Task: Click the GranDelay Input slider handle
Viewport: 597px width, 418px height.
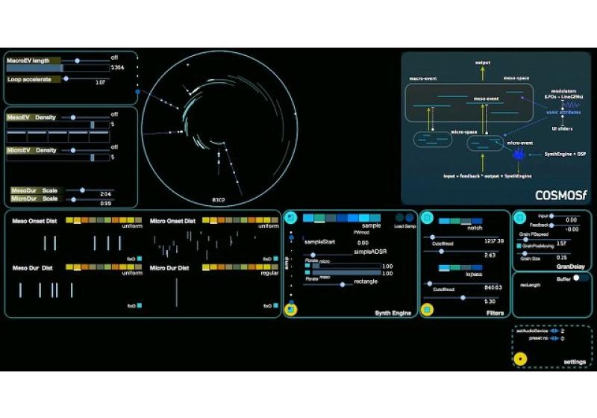Action: click(551, 216)
